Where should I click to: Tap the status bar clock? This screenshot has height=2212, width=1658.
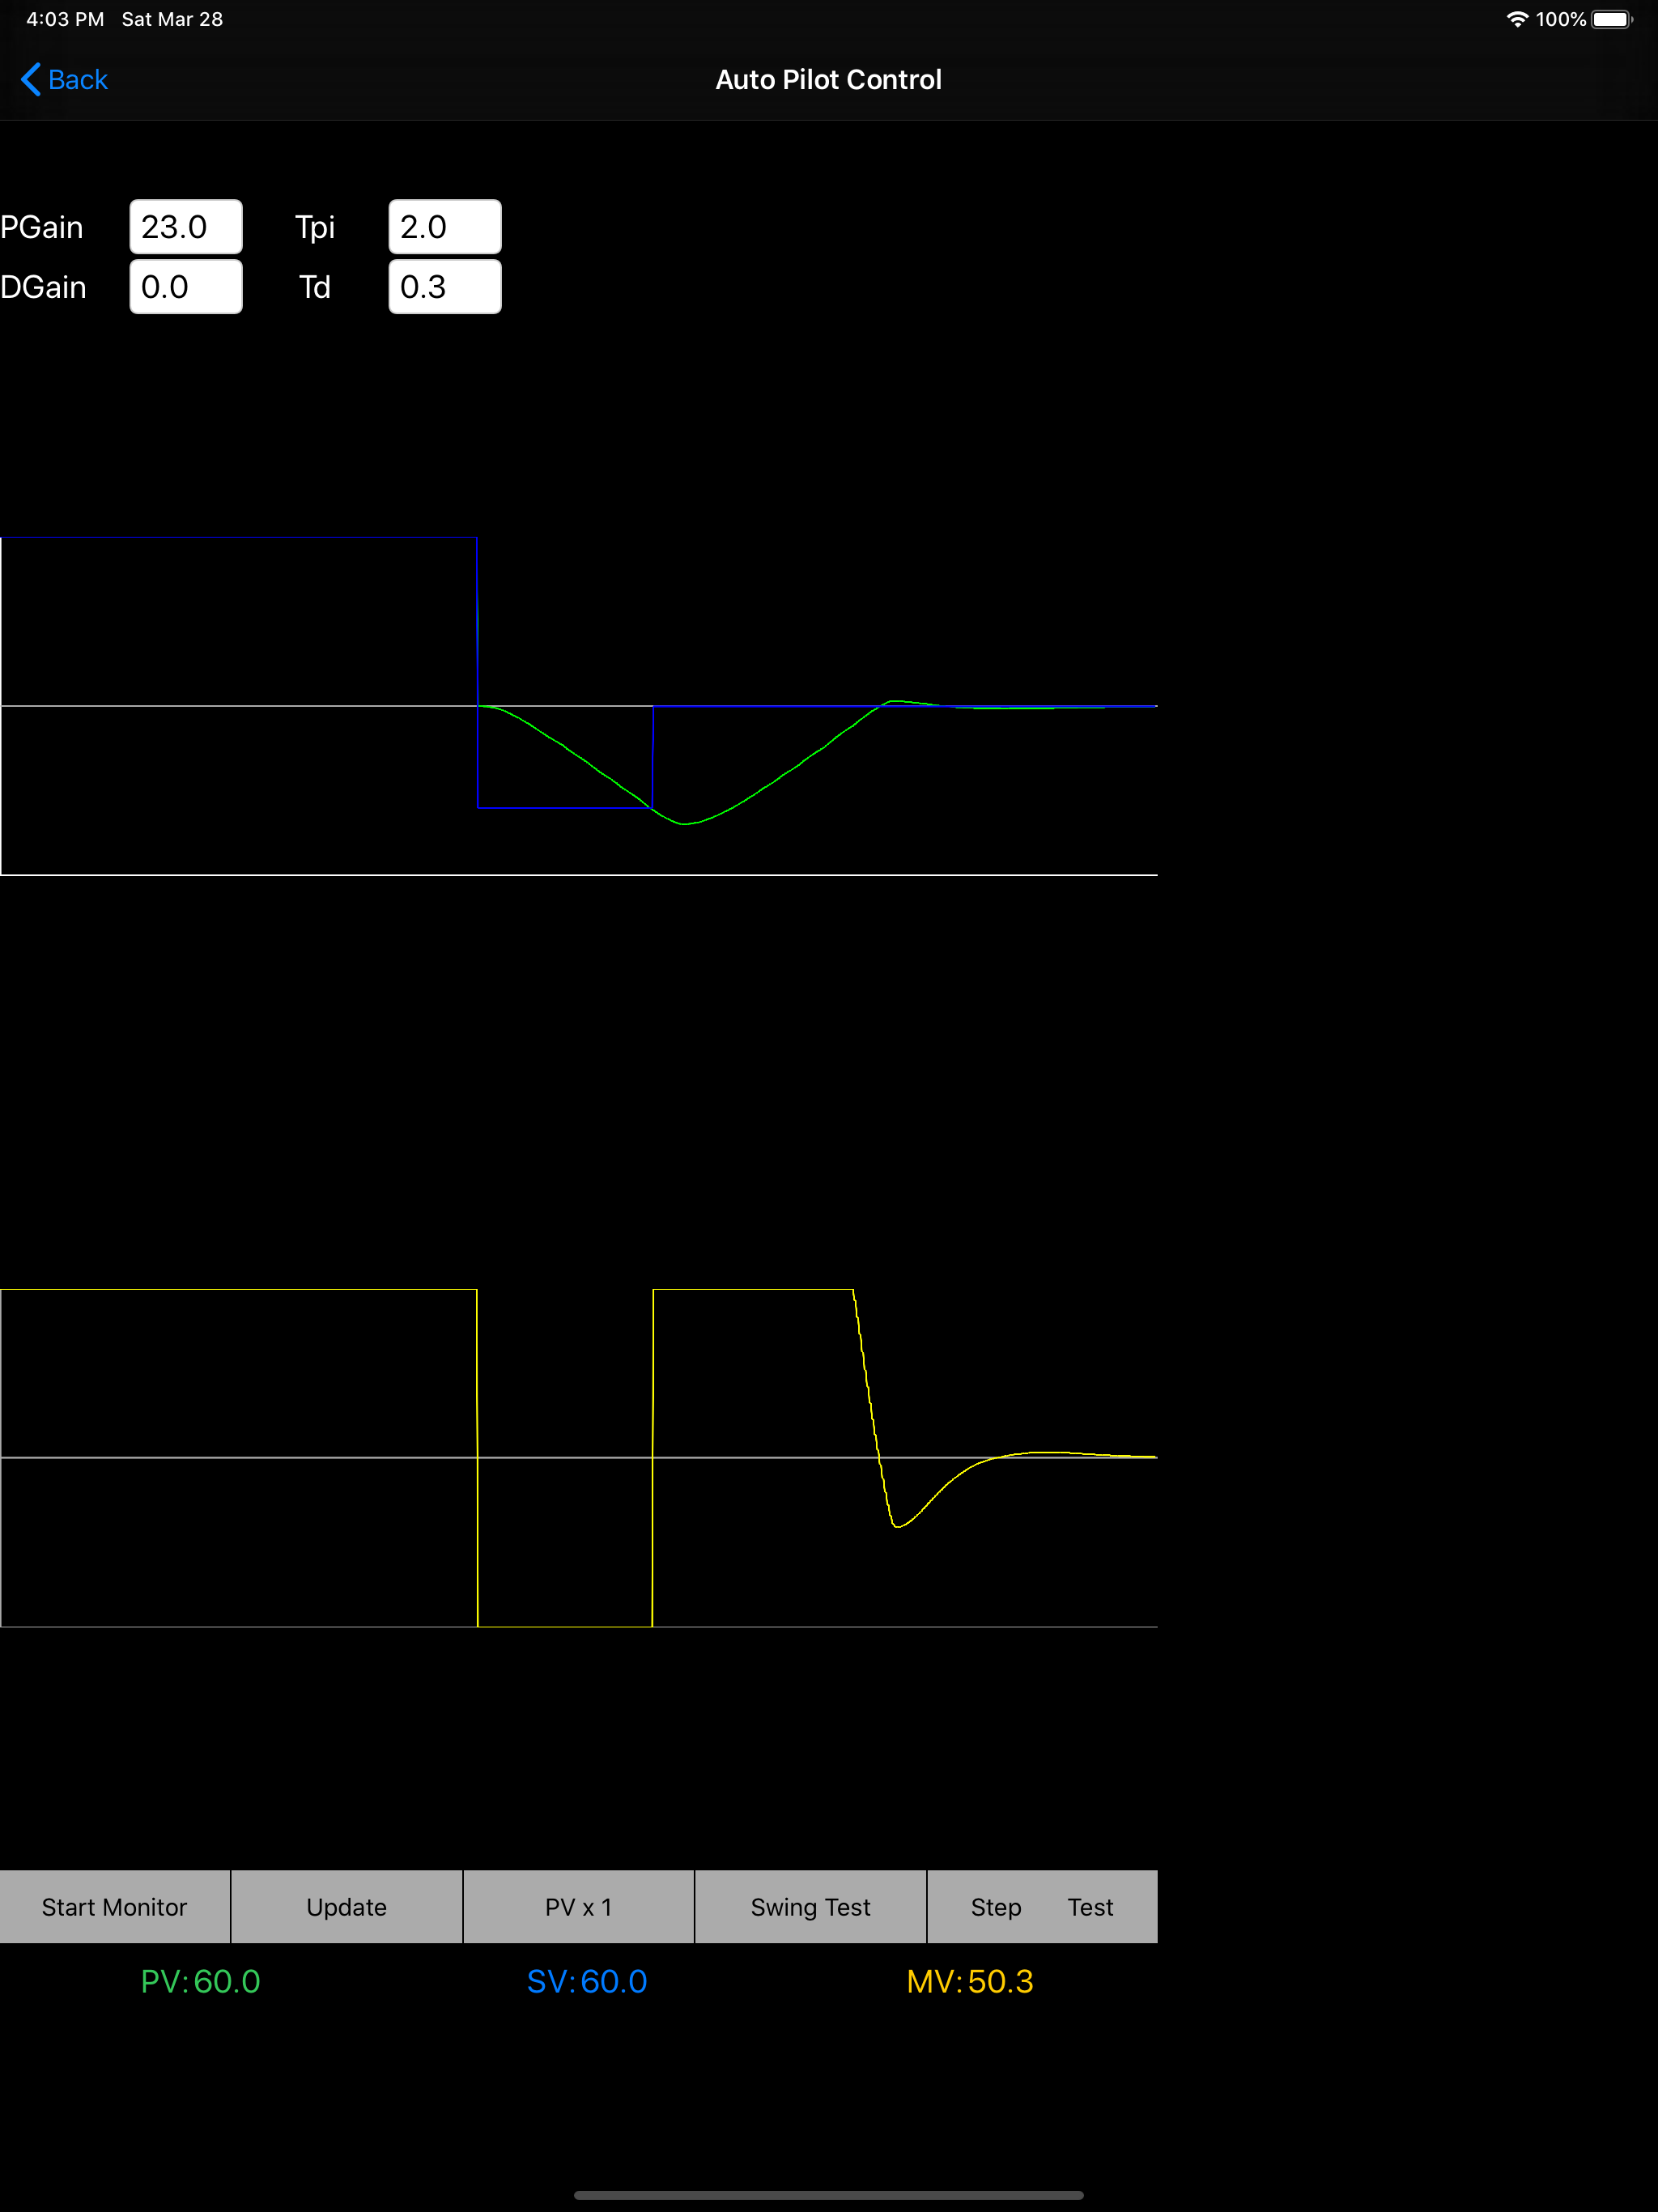(65, 19)
